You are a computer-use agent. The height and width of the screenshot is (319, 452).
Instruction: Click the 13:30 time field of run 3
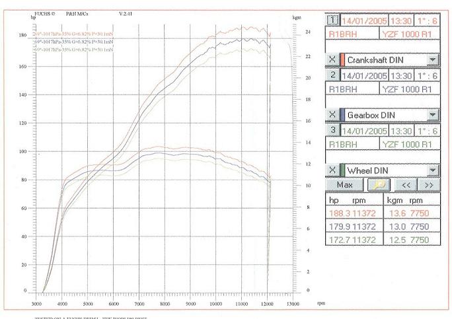401,131
